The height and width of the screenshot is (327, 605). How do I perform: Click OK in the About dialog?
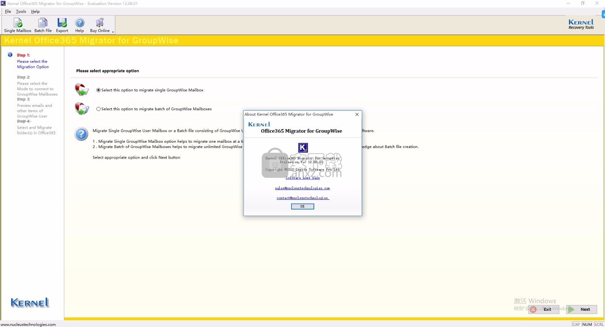point(302,207)
